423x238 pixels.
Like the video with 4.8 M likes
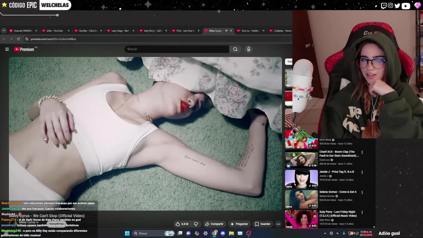pyautogui.click(x=182, y=224)
